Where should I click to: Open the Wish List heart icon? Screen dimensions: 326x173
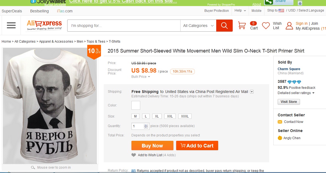click(266, 26)
